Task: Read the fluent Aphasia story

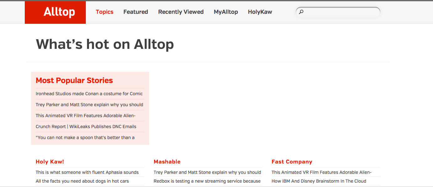Action: (87, 172)
